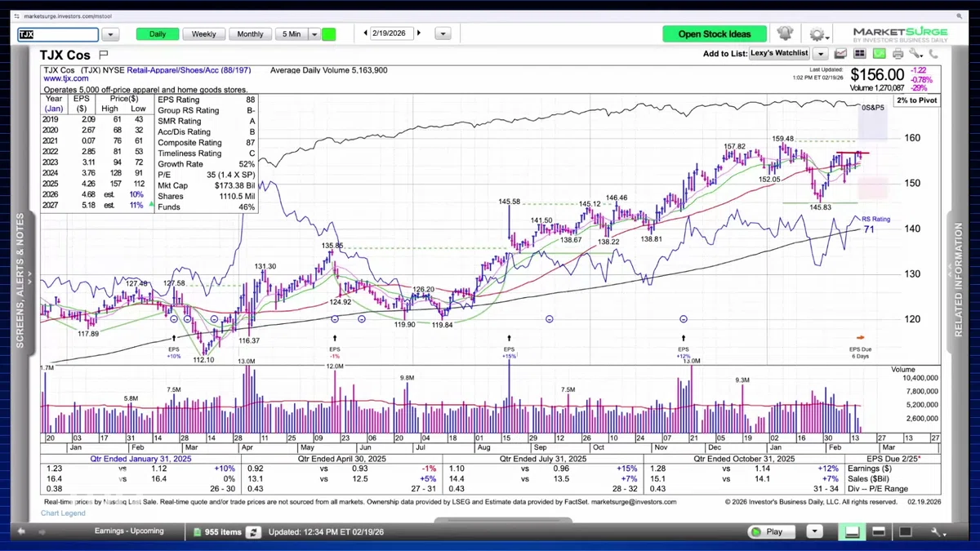Click the phone contact icon

click(x=933, y=54)
